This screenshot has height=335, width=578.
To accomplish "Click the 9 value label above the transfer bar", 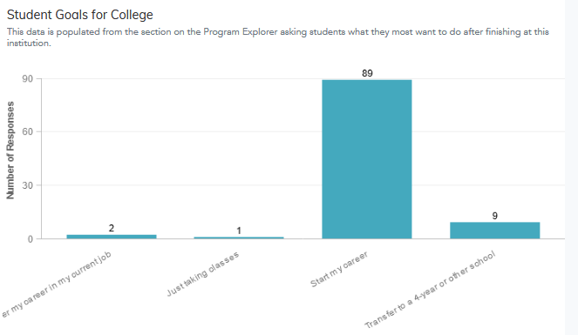I will point(494,216).
